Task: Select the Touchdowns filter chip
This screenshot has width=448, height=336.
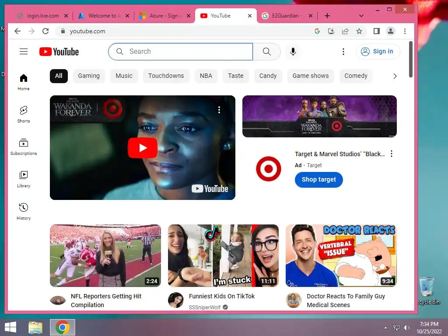Action: click(x=166, y=76)
